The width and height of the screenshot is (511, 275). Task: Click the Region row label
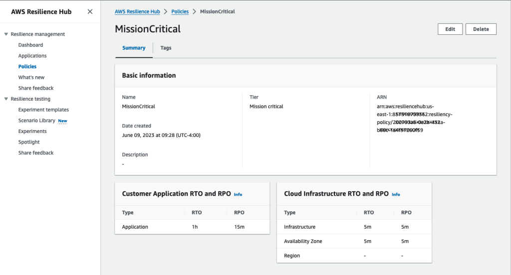(x=291, y=256)
